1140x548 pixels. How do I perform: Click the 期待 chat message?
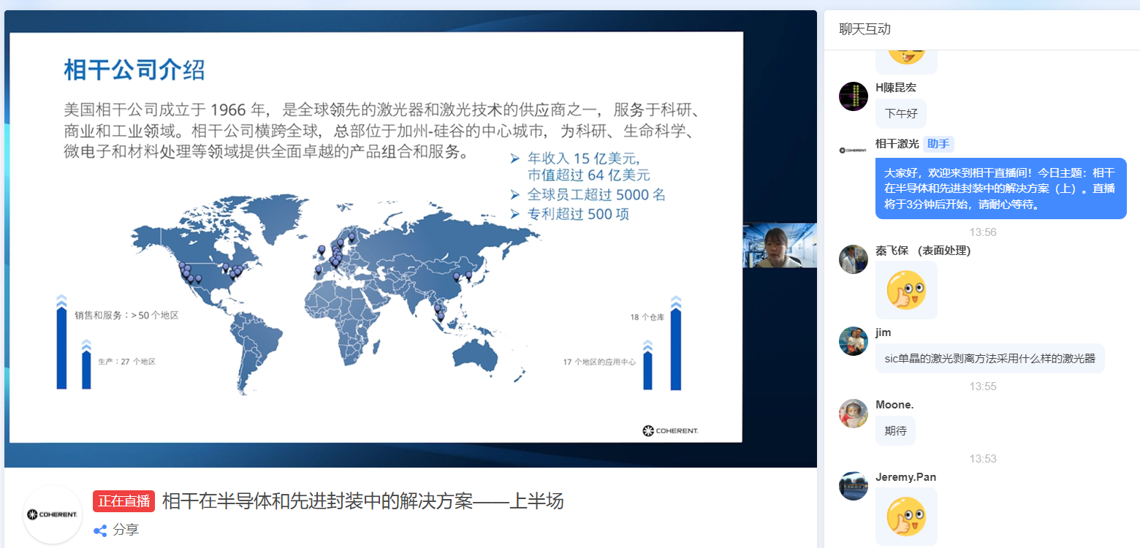pyautogui.click(x=895, y=430)
